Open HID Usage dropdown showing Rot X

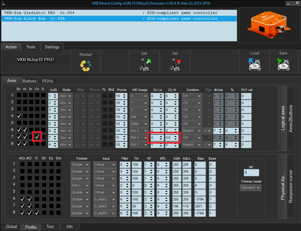[x=139, y=138]
